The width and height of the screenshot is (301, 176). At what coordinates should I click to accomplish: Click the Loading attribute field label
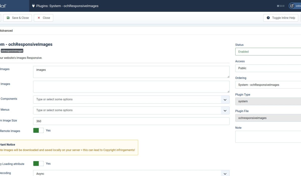click(12, 164)
